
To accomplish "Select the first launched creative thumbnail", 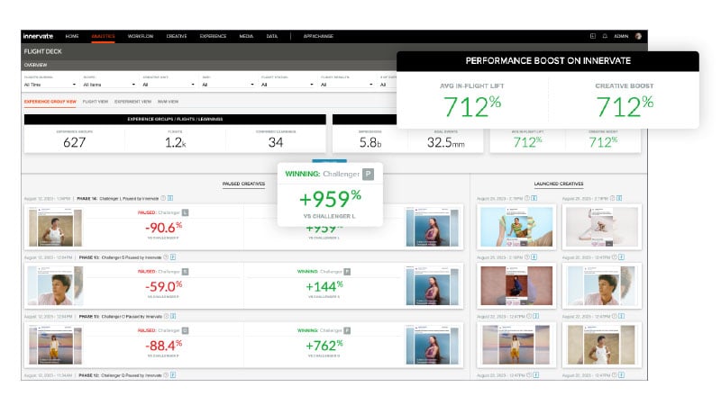I will [516, 227].
